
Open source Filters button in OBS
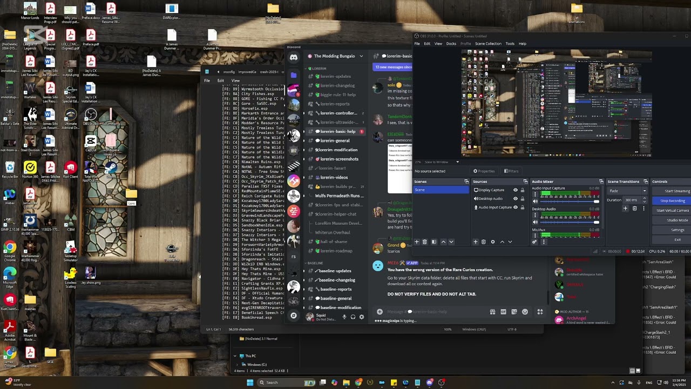pyautogui.click(x=511, y=171)
